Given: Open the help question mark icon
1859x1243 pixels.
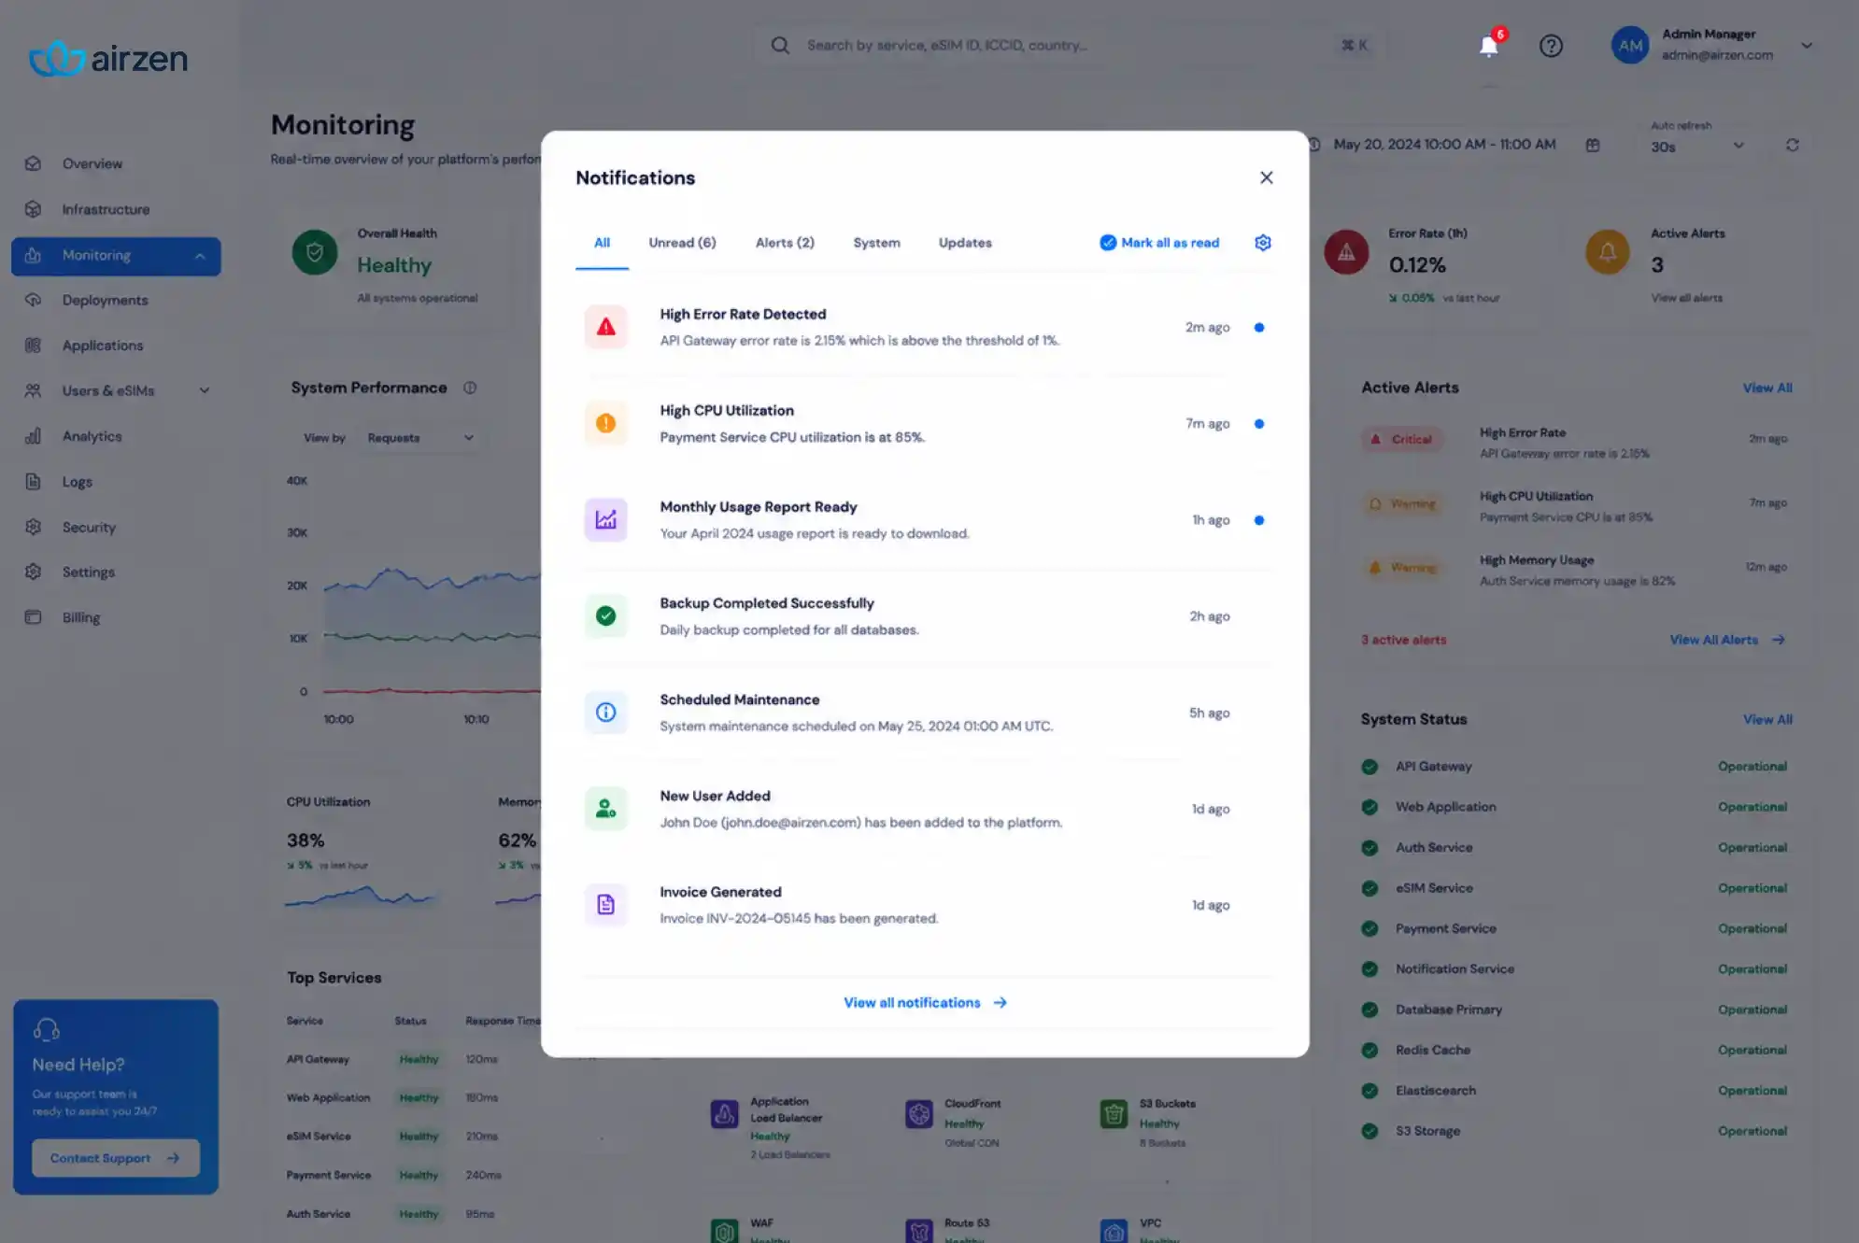Looking at the screenshot, I should (x=1551, y=46).
